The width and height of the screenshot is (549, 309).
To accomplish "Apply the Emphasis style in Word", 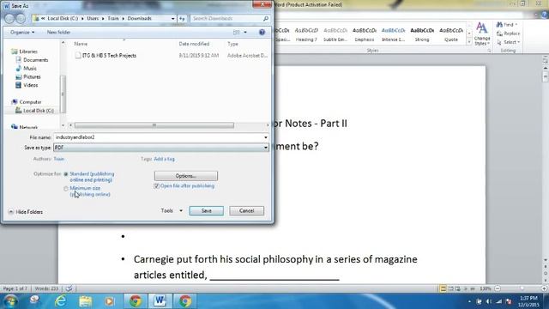I will (364, 34).
